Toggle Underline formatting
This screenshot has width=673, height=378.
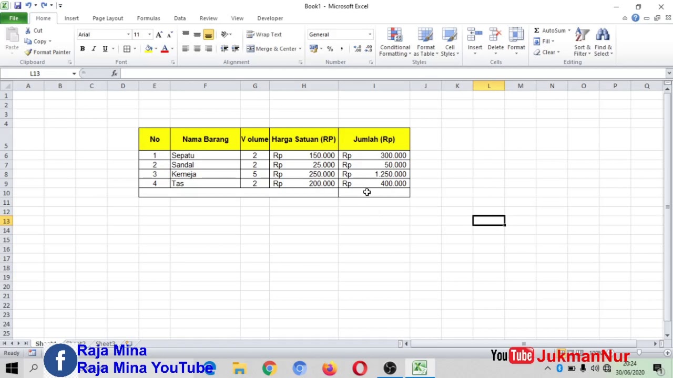point(105,49)
